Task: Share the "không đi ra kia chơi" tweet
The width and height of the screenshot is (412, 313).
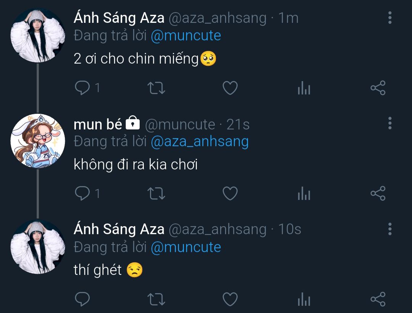Action: click(378, 193)
